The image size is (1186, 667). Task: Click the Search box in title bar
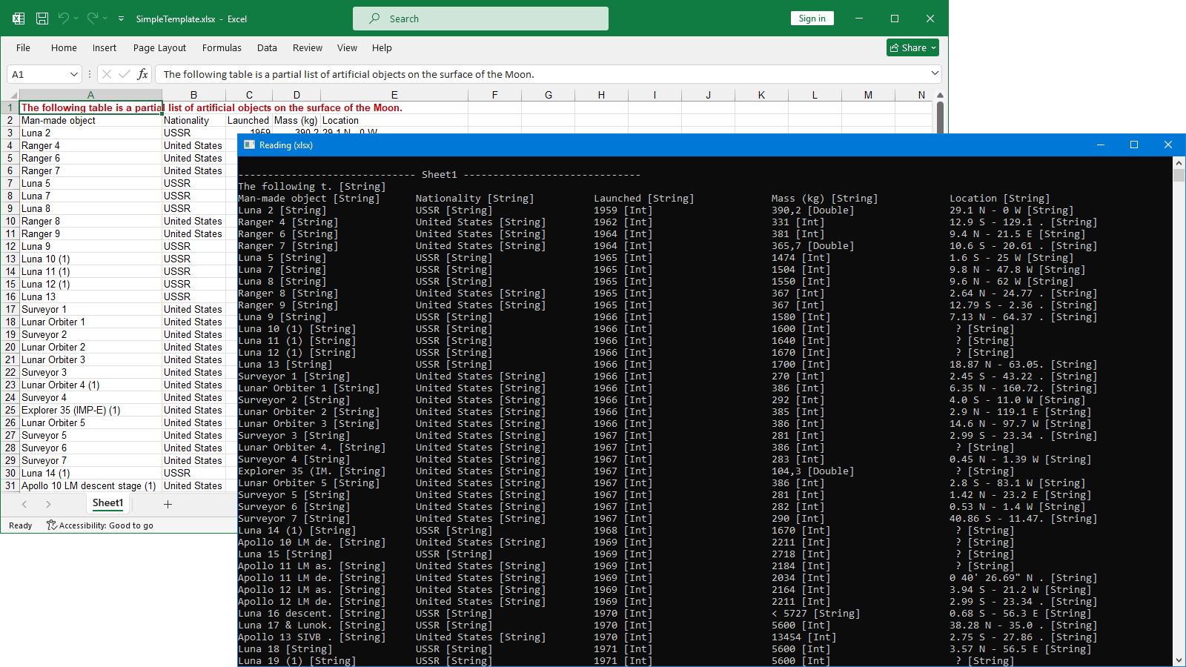click(x=480, y=19)
